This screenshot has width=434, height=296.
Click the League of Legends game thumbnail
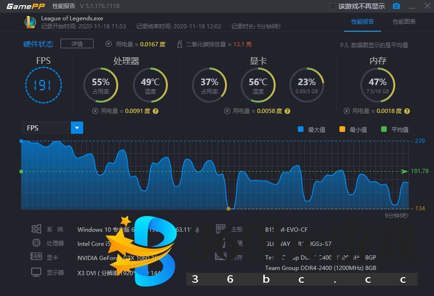tap(30, 22)
